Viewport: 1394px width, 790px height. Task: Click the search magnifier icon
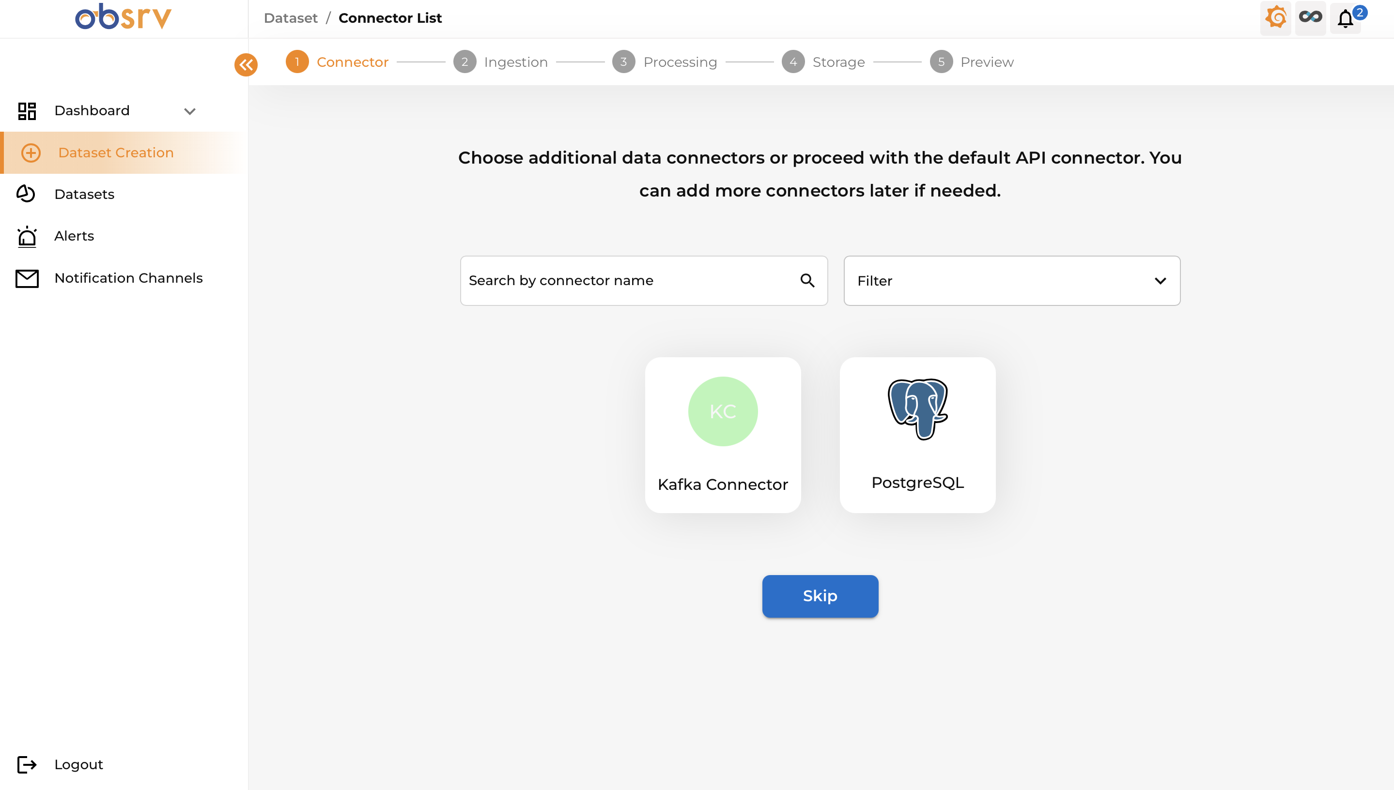pyautogui.click(x=807, y=280)
